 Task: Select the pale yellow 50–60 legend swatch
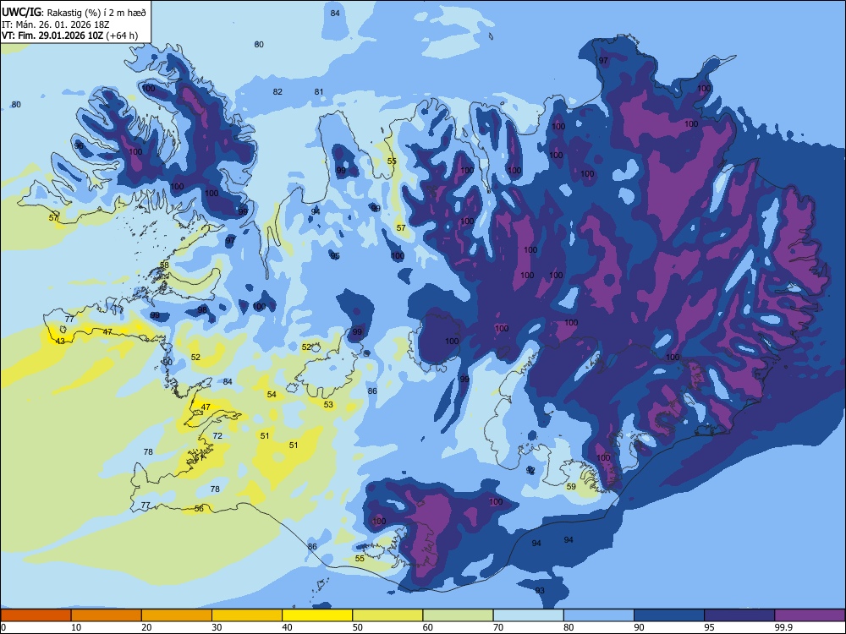point(387,615)
